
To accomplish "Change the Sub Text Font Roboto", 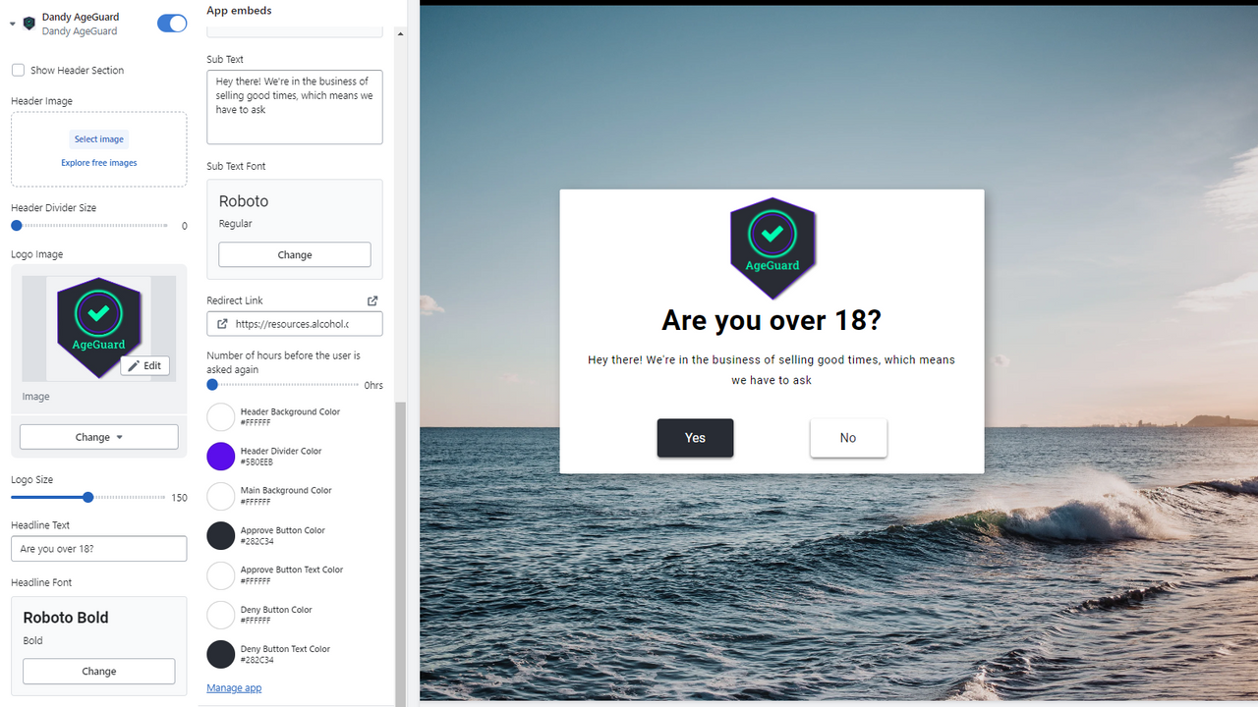I will click(x=295, y=254).
